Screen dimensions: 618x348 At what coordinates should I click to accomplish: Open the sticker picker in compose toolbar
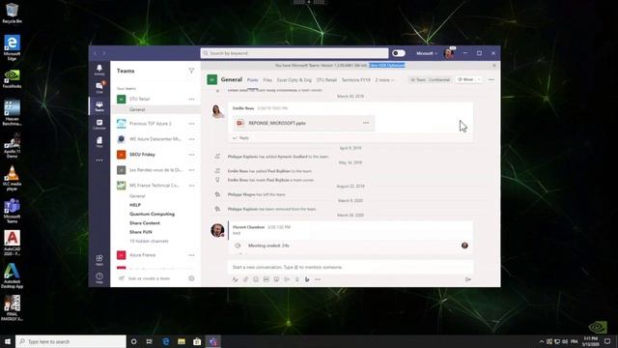276,279
